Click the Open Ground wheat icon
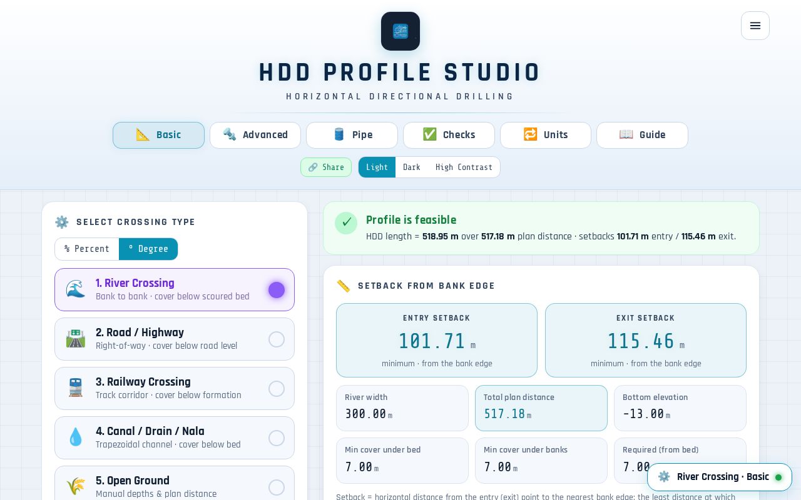The height and width of the screenshot is (500, 801). 76,487
